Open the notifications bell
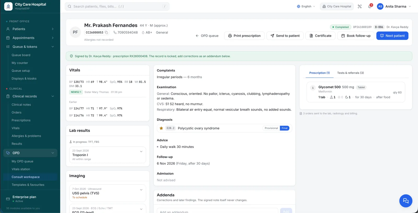The image size is (418, 213). coord(370,7)
